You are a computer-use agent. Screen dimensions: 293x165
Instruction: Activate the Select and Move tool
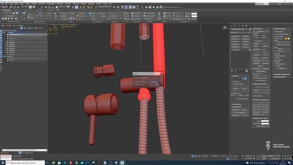(46, 7)
